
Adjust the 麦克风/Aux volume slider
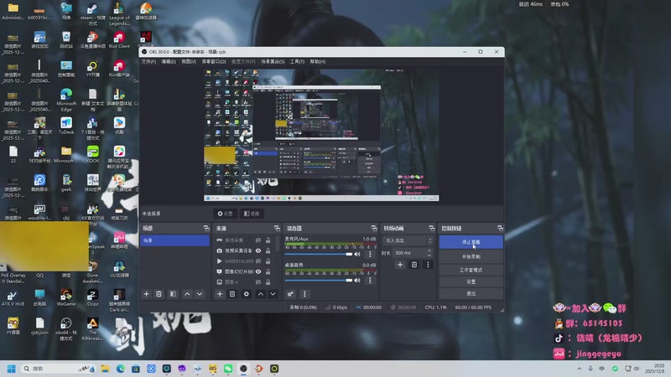[319, 255]
